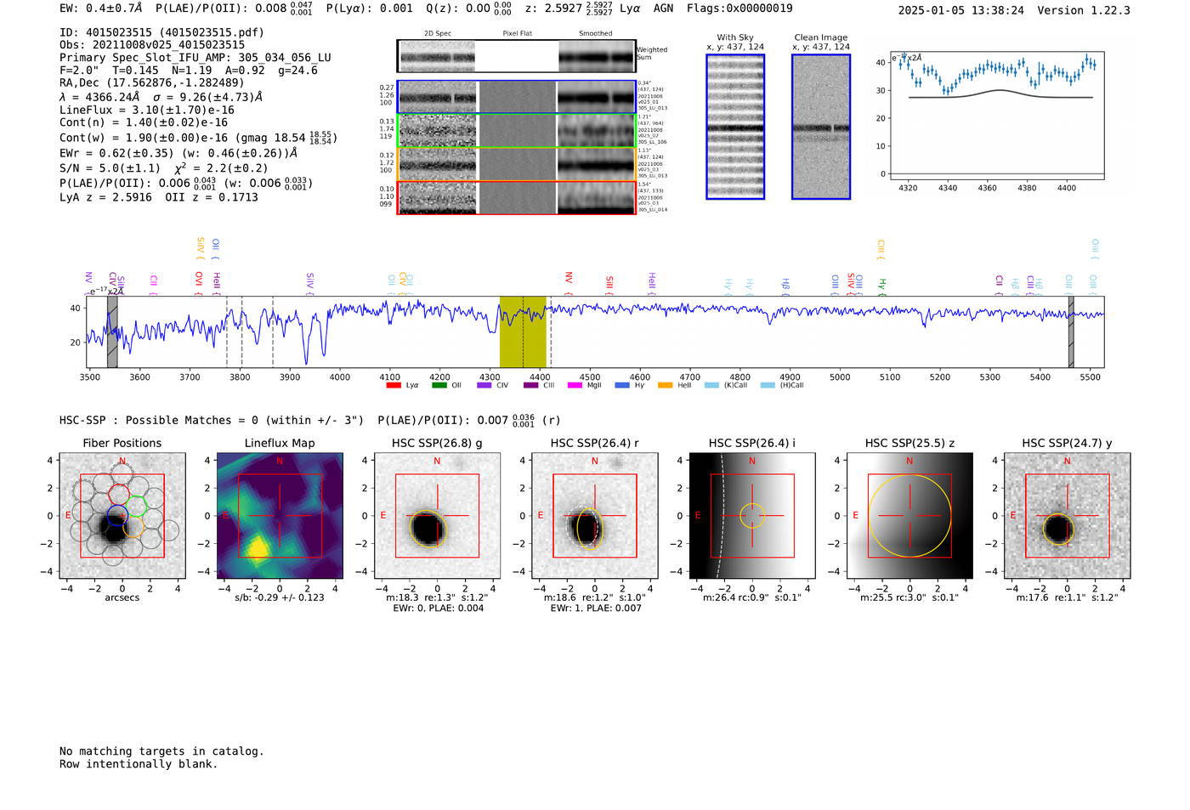Click the 'EW: 0.4±0.7Å' header value
Image resolution: width=1190 pixels, height=810 pixels.
pyautogui.click(x=101, y=8)
